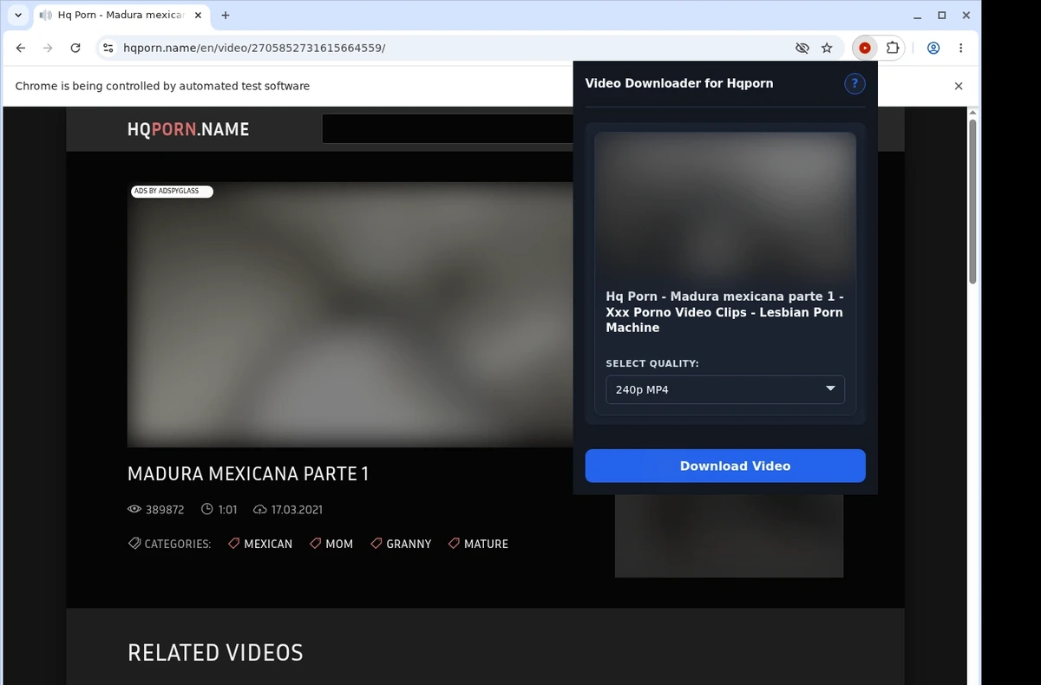Click the HQPORN.NAME site logo

point(188,129)
